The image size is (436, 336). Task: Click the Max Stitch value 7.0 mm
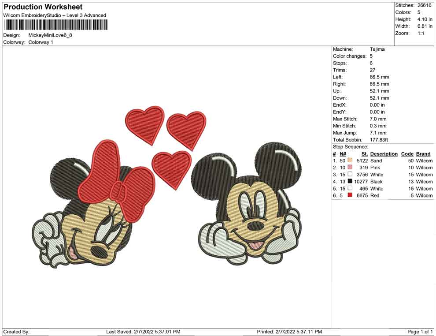pyautogui.click(x=378, y=119)
